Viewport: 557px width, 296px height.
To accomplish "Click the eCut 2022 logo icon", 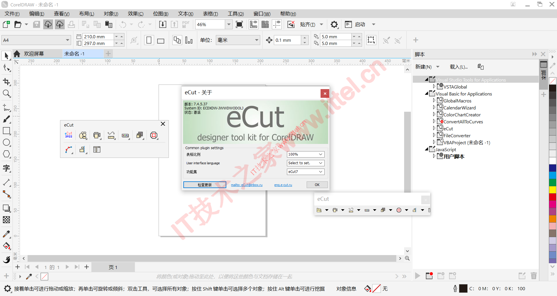I will pos(69,135).
